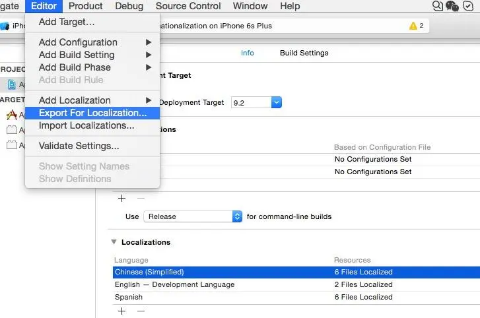This screenshot has width=480, height=318.
Task: Switch to the Build Settings tab
Action: [x=304, y=53]
